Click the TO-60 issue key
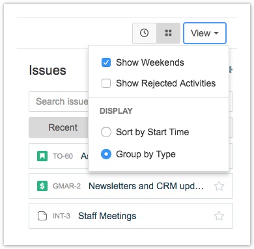 [63, 156]
